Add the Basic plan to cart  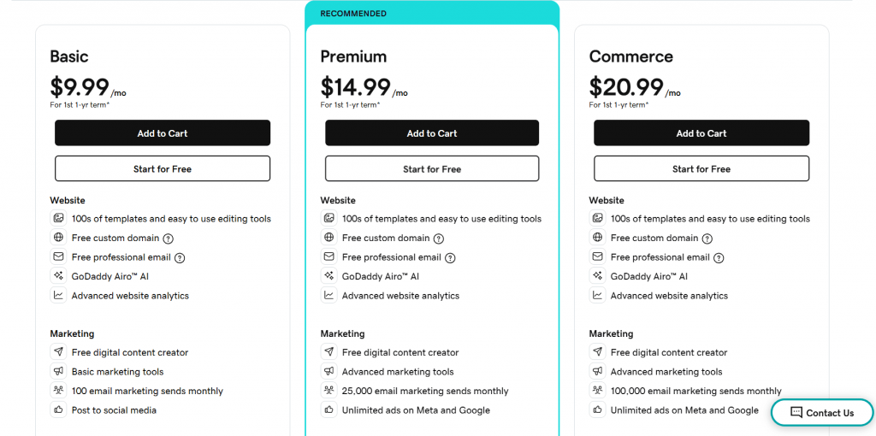(x=163, y=133)
